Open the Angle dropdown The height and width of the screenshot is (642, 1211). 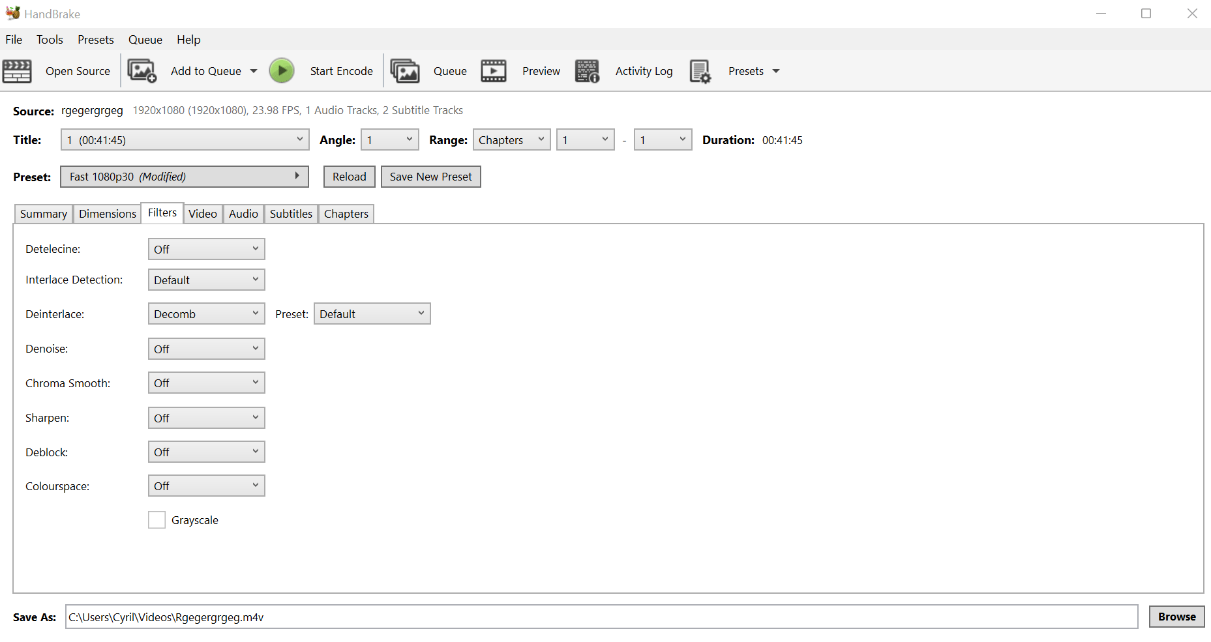point(390,139)
